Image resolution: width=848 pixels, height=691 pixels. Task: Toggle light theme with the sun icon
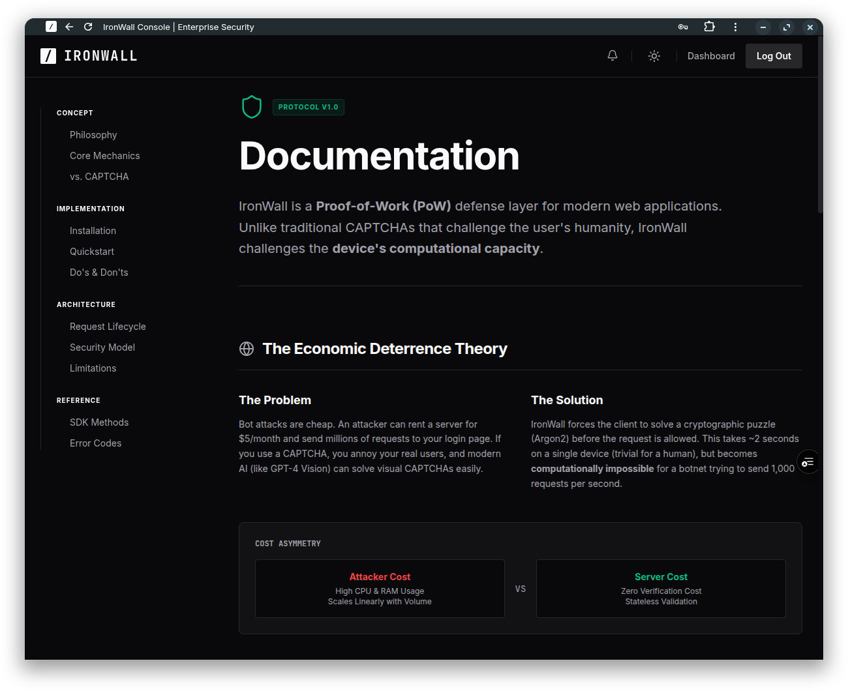pyautogui.click(x=654, y=56)
